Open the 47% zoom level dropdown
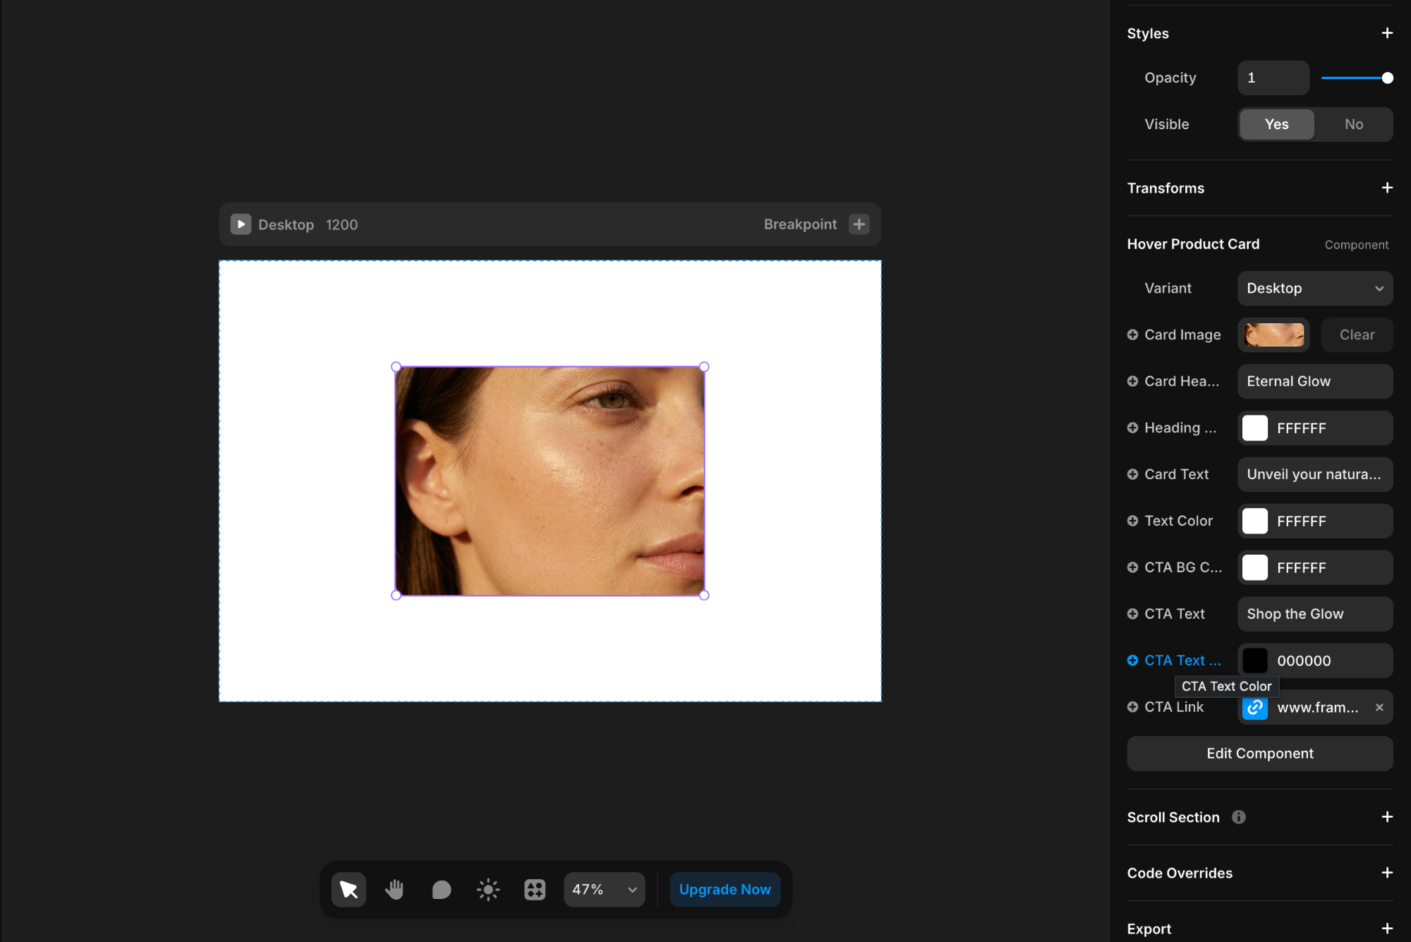Viewport: 1411px width, 942px height. pyautogui.click(x=604, y=890)
